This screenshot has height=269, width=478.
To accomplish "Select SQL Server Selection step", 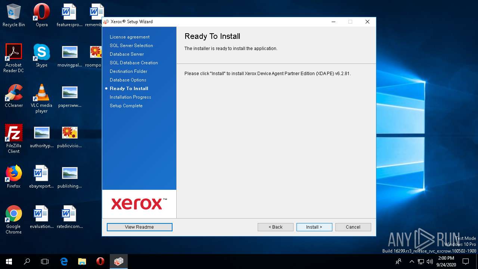I will (x=131, y=46).
